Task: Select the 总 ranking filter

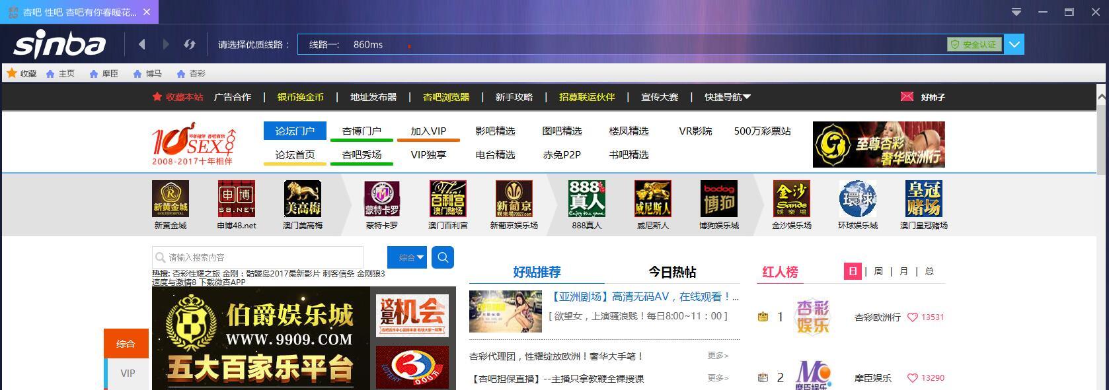Action: (x=929, y=271)
